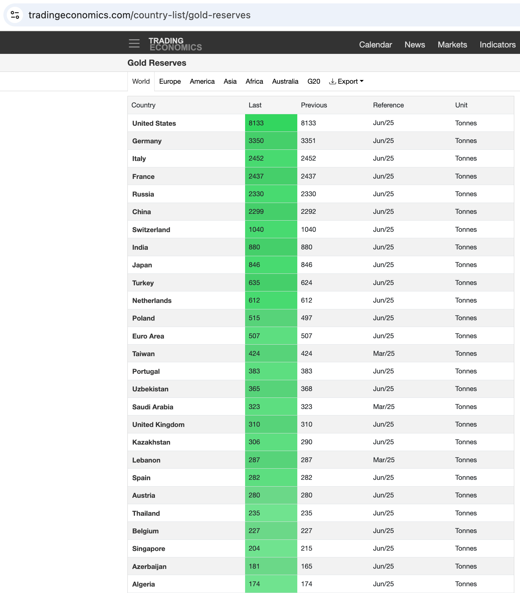Click Lebanon's Mar/25 reference cell
This screenshot has height=593, width=520.
[384, 460]
